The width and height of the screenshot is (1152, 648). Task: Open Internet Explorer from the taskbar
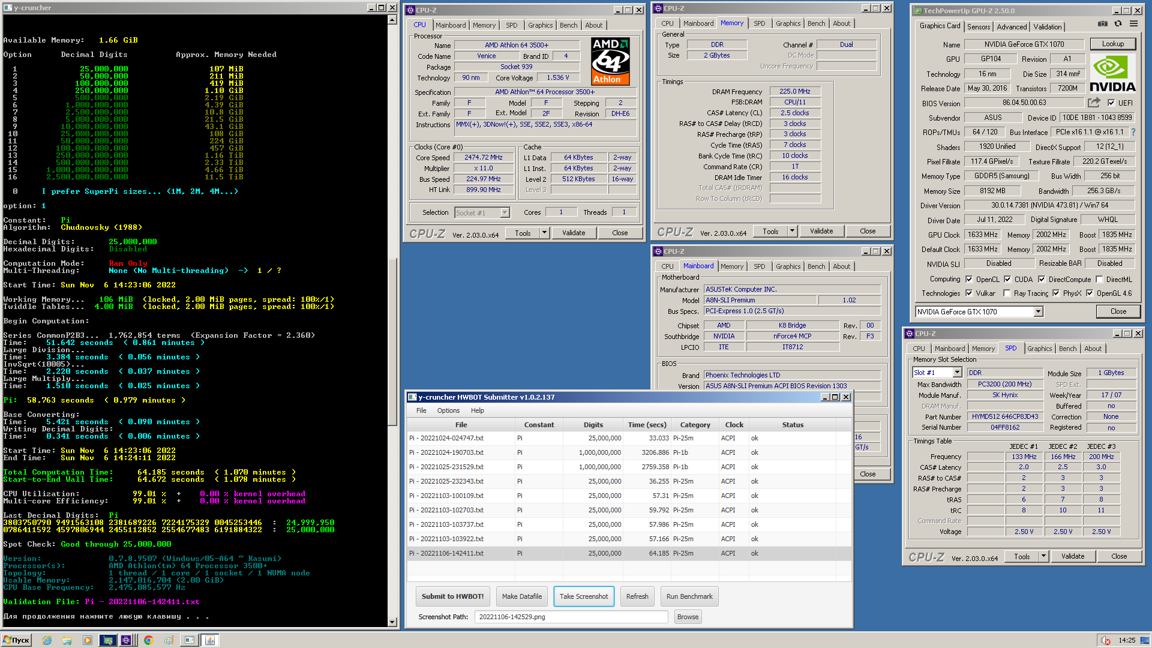[x=47, y=640]
